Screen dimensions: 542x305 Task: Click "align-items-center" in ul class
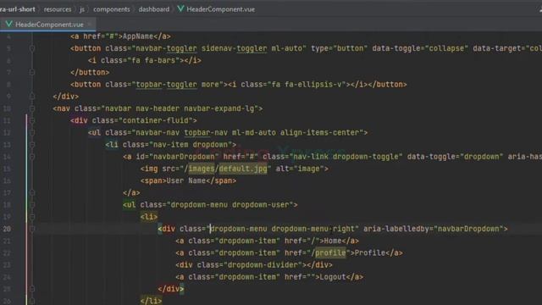click(319, 132)
